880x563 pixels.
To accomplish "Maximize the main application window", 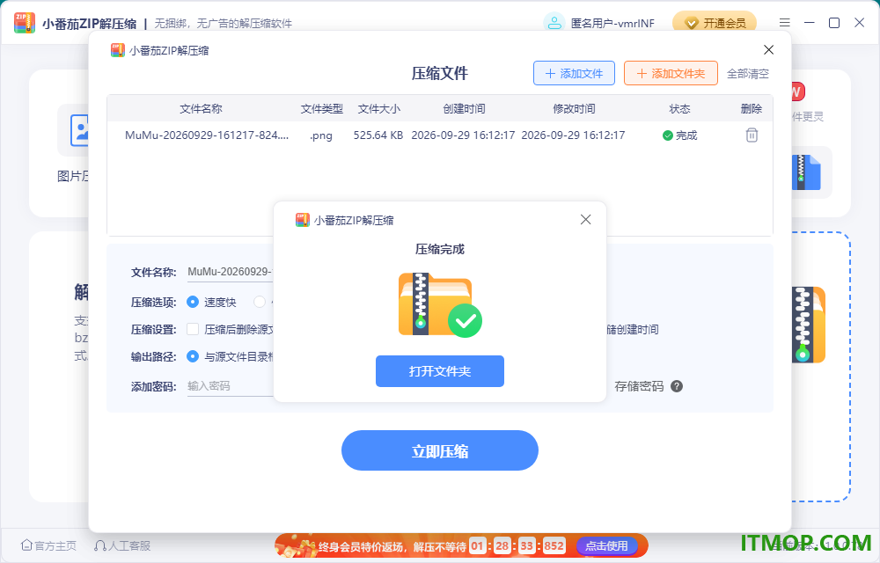I will coord(834,23).
